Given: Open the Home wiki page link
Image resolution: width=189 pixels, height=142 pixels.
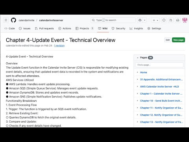Looking at the screenshot, I should [143, 72].
